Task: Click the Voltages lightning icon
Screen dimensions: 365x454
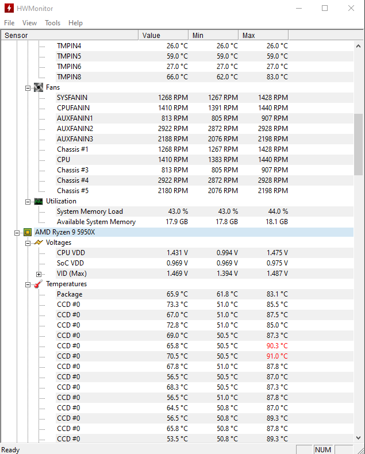Action: pyautogui.click(x=39, y=243)
